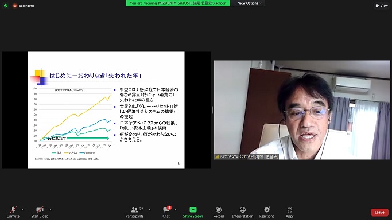Start recording with the Record button
392x220 pixels.
[219, 212]
